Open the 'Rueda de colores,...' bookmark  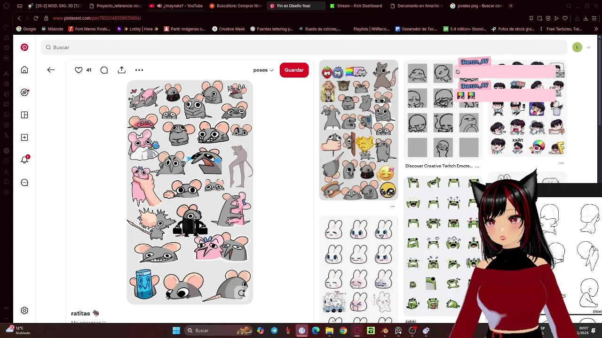pos(319,29)
